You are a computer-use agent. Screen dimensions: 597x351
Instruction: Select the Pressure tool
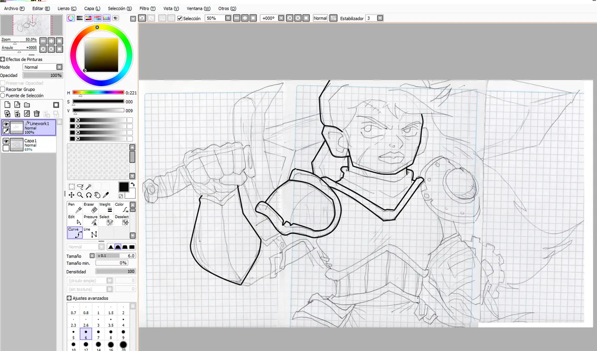tap(90, 220)
